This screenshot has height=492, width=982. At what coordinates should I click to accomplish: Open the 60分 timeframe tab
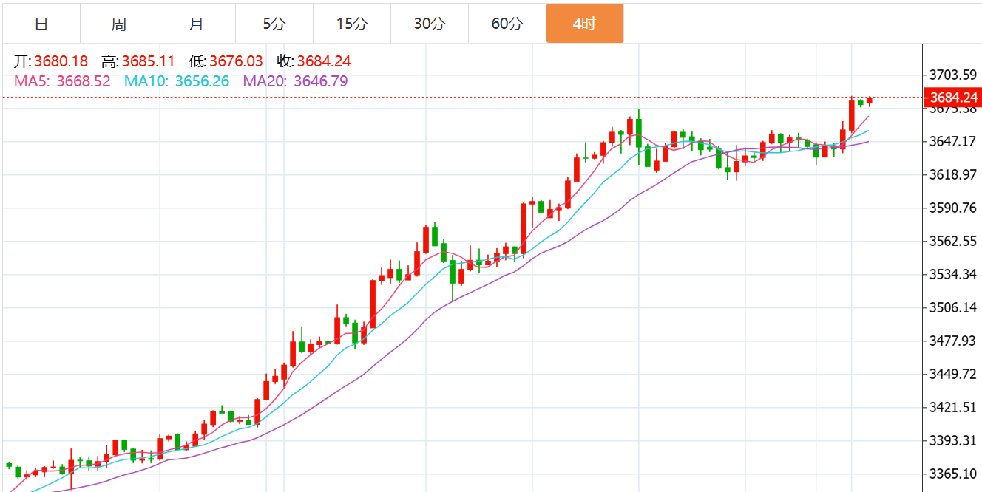(x=507, y=24)
